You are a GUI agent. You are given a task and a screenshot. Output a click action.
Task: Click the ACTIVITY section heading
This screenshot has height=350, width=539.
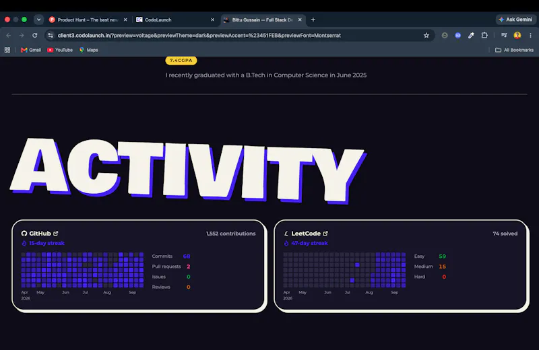point(189,170)
